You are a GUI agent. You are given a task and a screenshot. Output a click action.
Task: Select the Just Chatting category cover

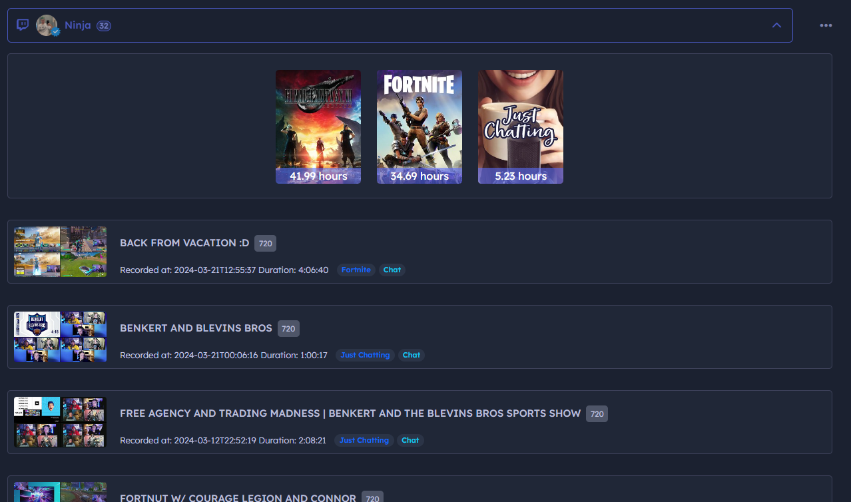click(521, 126)
